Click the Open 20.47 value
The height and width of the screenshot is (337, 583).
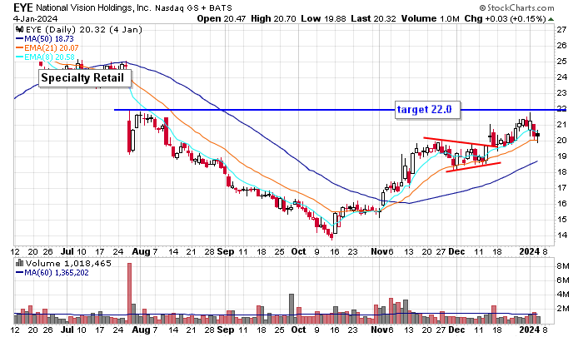(222, 18)
